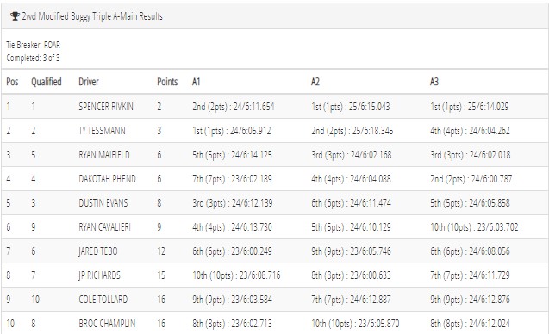Select JARED TEBO driver name
This screenshot has height=334, width=549.
pos(98,251)
